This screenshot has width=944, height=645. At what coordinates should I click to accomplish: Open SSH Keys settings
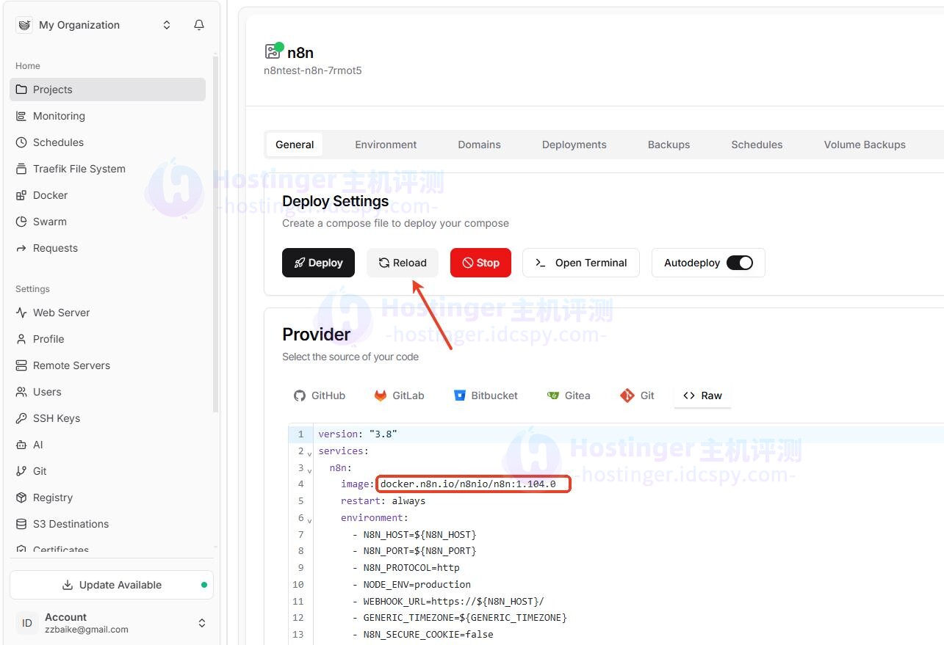click(57, 418)
